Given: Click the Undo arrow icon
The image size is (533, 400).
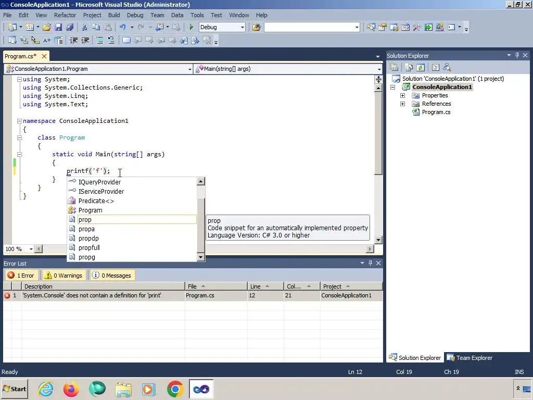Looking at the screenshot, I should click(x=122, y=27).
